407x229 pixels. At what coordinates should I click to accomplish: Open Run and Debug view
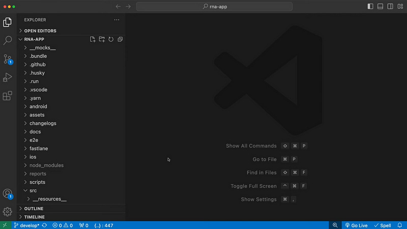tap(7, 77)
